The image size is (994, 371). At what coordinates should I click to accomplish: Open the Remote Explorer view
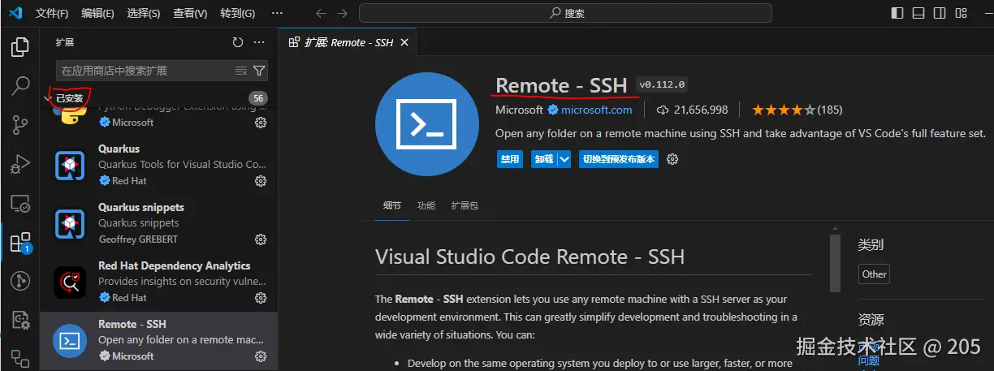(19, 203)
